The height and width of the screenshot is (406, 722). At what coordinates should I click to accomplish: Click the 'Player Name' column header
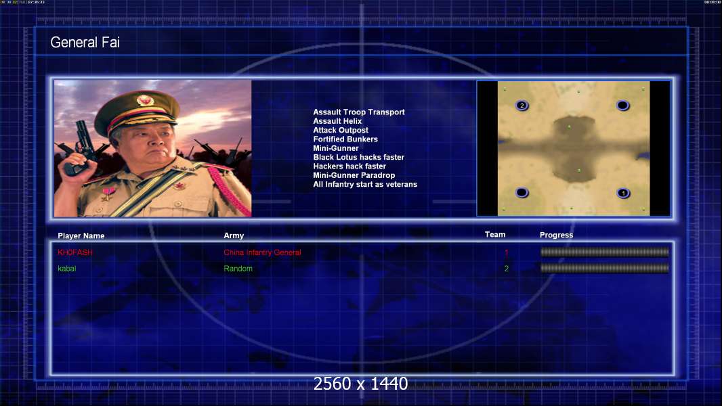tap(81, 236)
